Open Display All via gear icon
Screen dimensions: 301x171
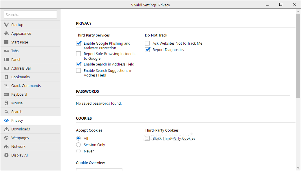pos(6,155)
